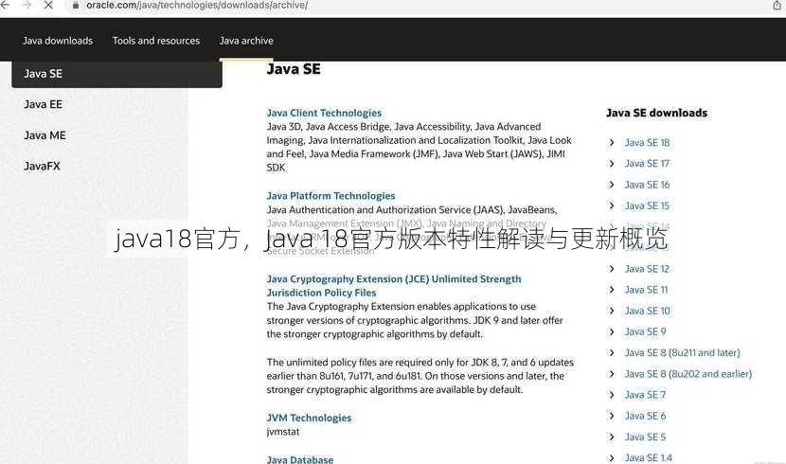Open the Java Platform Technologies link
This screenshot has width=786, height=464.
tap(330, 196)
